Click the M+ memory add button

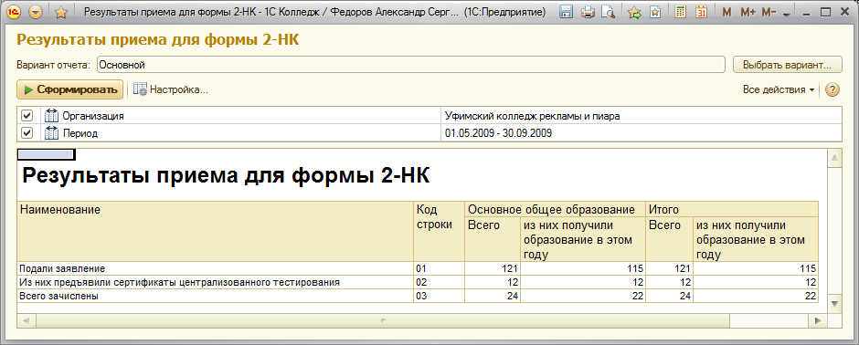748,12
